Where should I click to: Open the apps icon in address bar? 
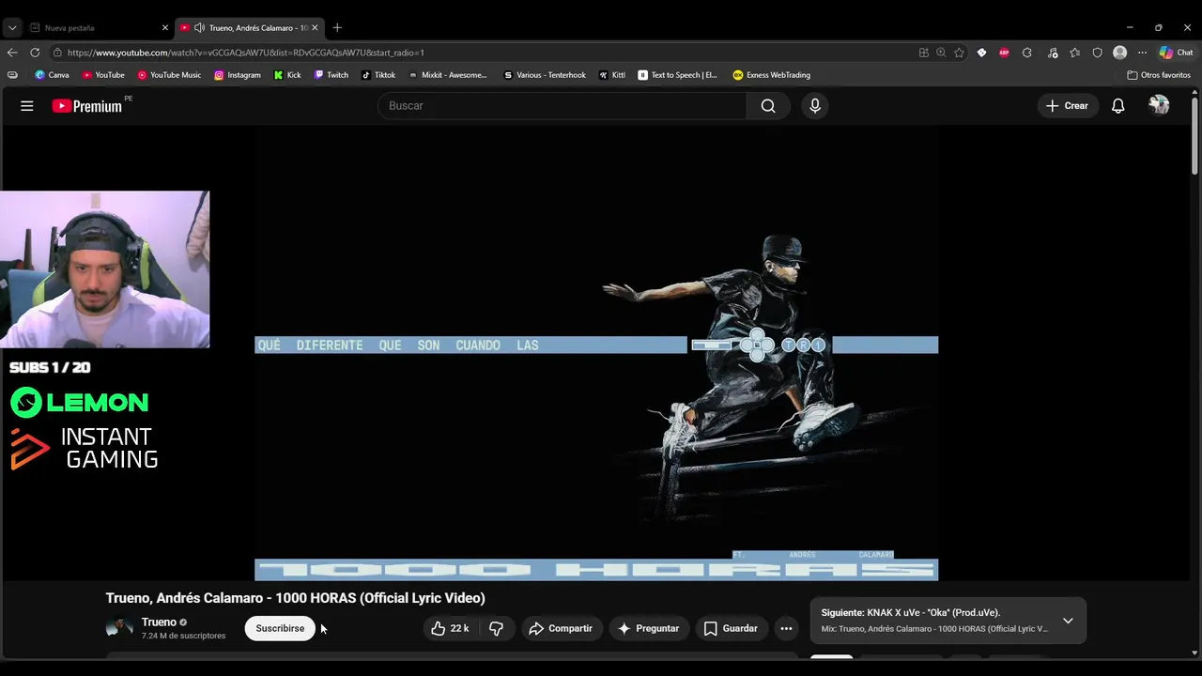pyautogui.click(x=923, y=53)
